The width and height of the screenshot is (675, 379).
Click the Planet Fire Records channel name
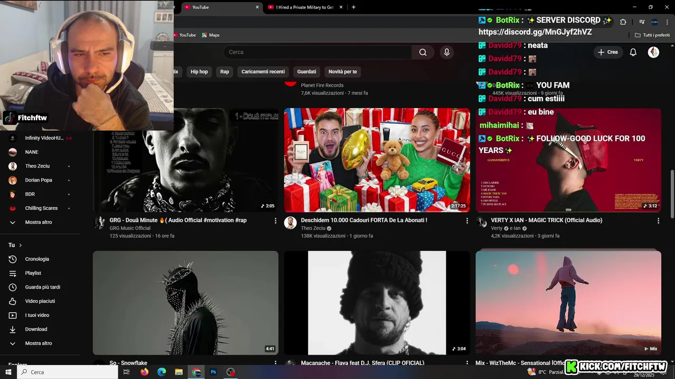[322, 85]
